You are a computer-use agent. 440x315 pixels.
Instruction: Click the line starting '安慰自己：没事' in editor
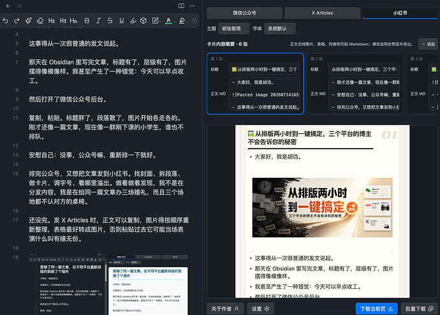click(x=93, y=155)
